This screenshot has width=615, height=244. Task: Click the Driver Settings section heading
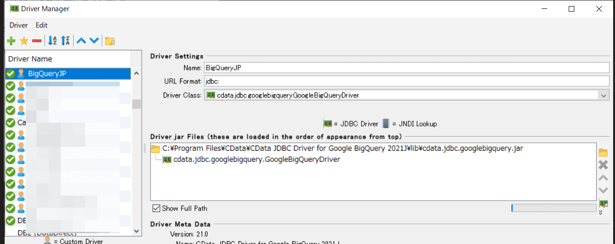click(177, 56)
